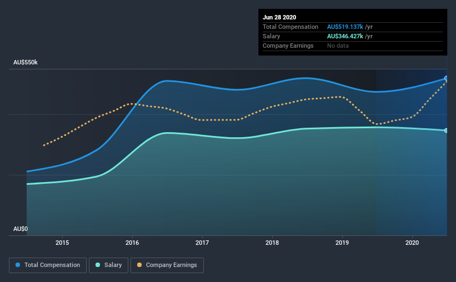Click the AU$346.427k salary value
The width and height of the screenshot is (456, 282).
[345, 36]
